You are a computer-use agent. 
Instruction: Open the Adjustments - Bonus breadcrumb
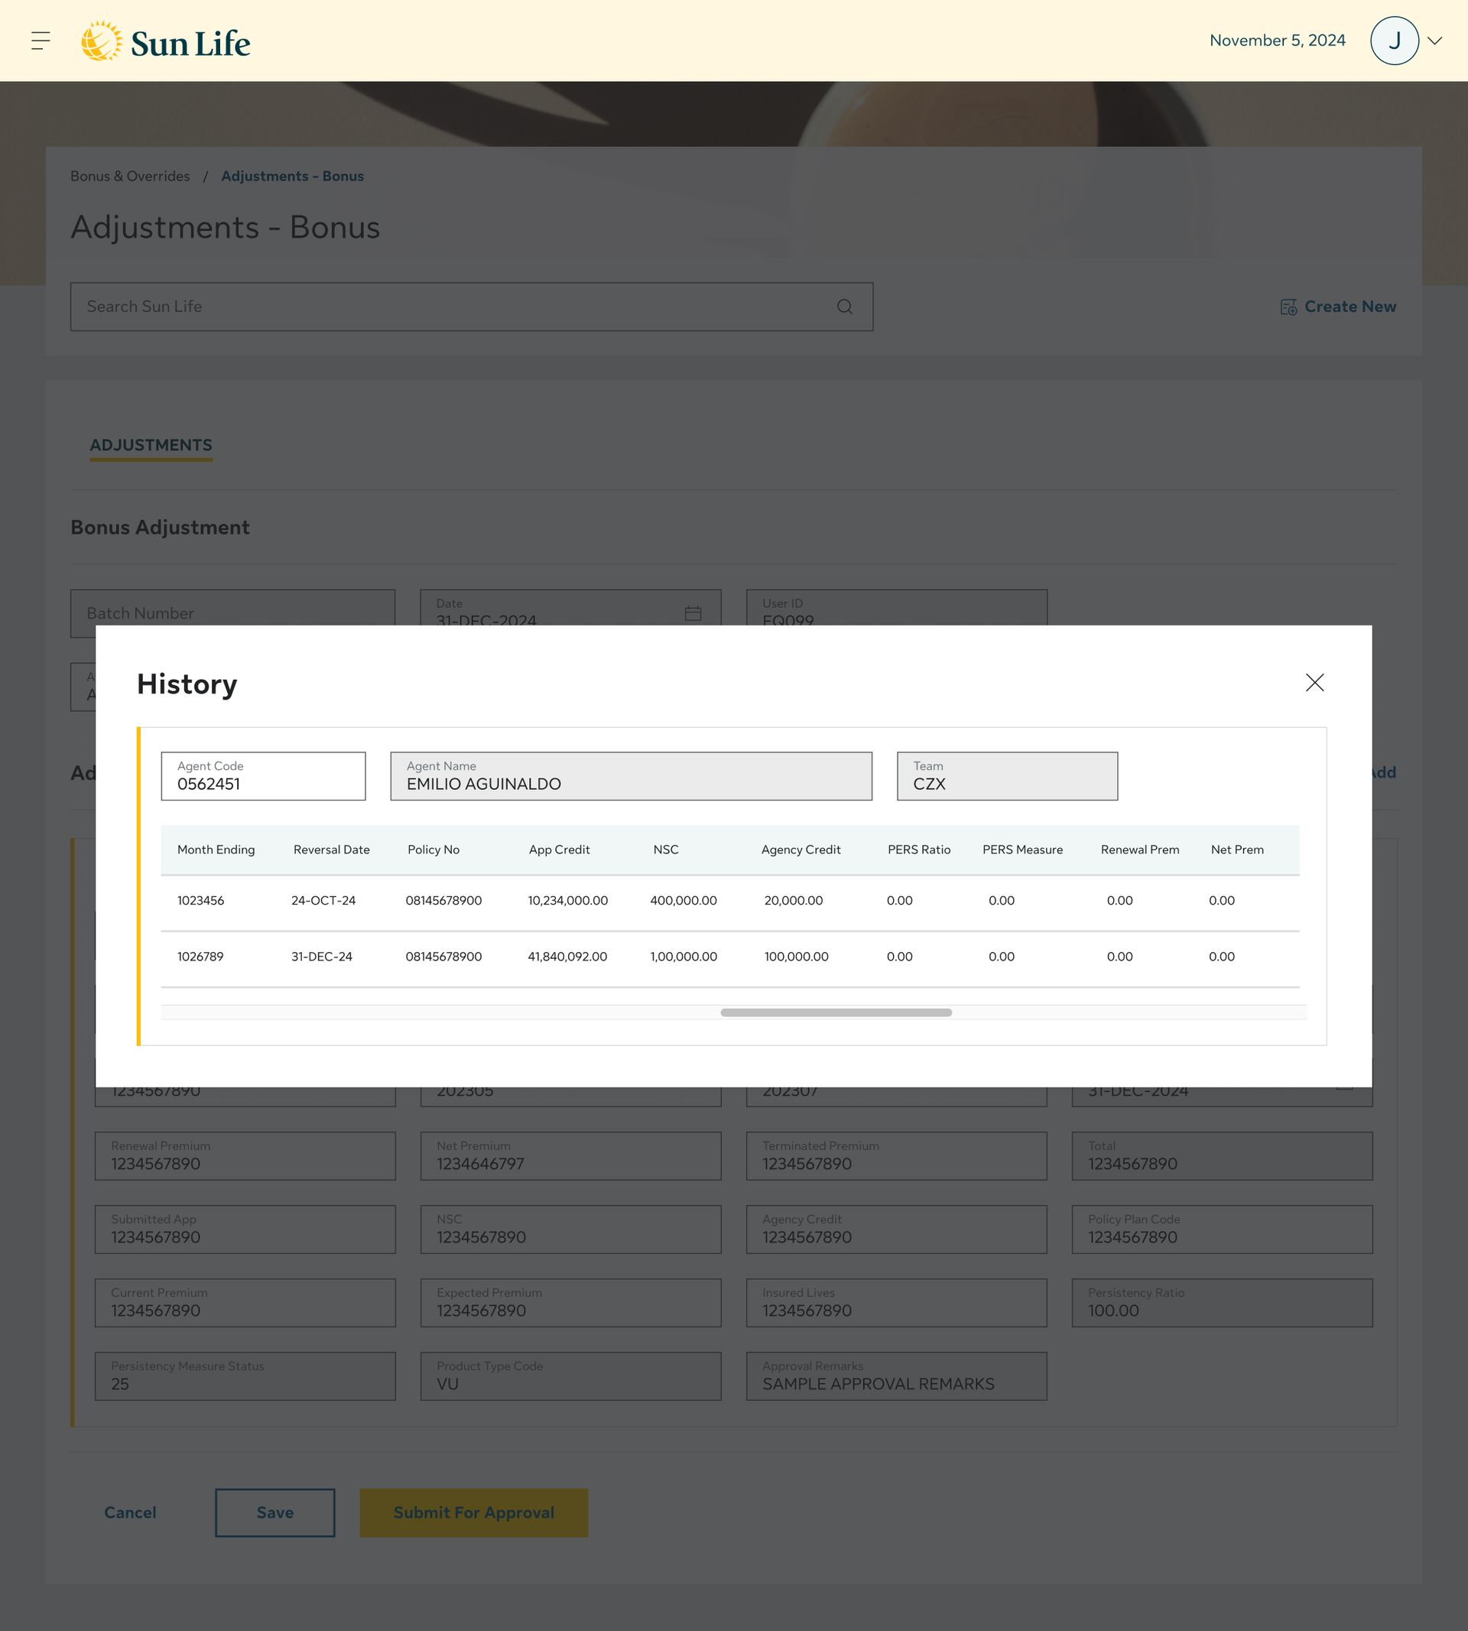pyautogui.click(x=292, y=176)
